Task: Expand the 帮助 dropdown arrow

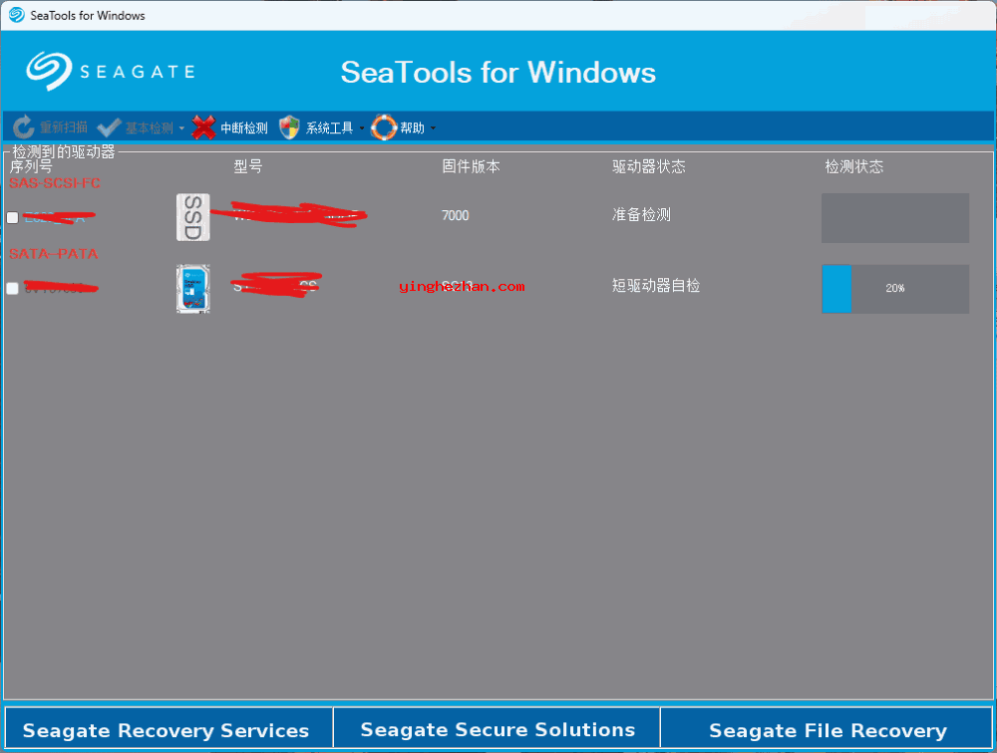Action: coord(433,128)
